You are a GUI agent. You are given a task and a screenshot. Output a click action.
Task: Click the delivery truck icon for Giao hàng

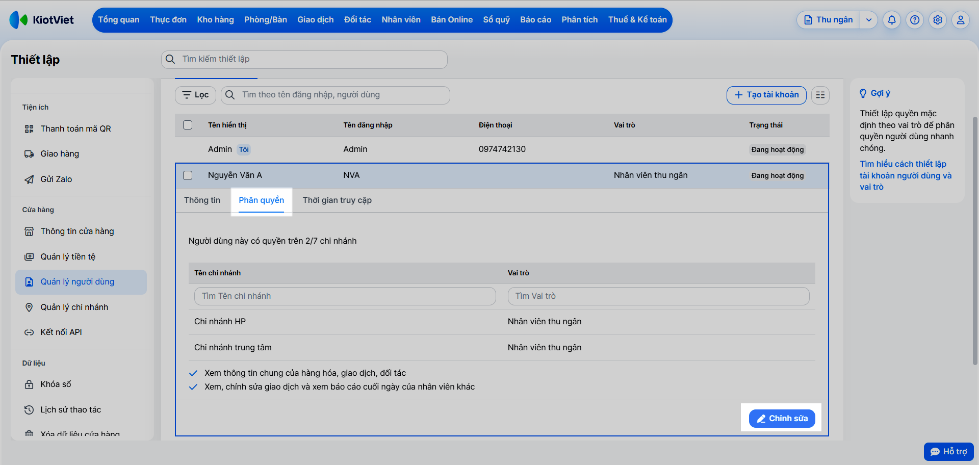coord(29,154)
